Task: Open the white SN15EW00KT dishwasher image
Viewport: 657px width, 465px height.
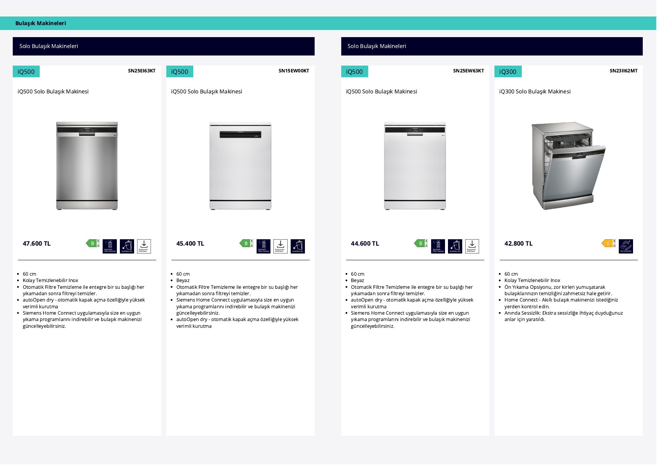Action: [x=240, y=166]
